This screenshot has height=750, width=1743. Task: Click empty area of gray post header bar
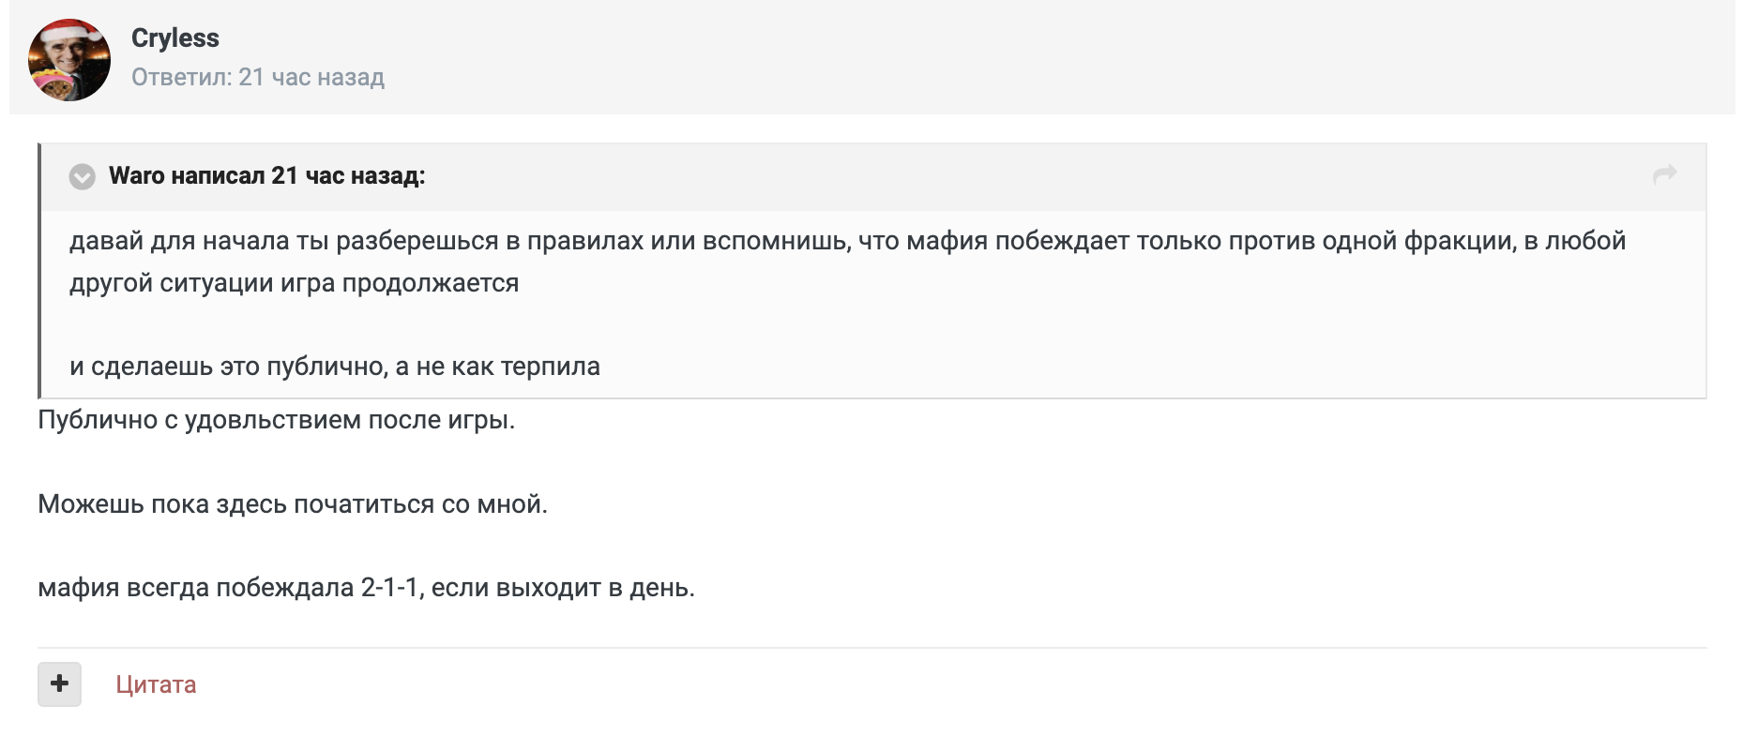tap(1032, 58)
